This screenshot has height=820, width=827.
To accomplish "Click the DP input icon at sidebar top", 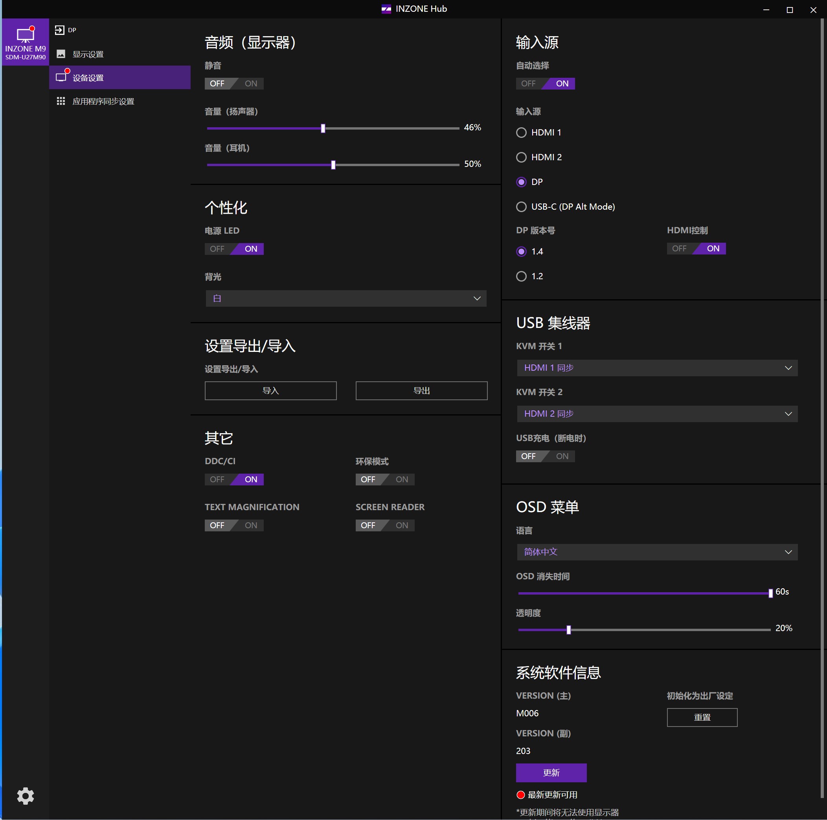I will tap(60, 29).
